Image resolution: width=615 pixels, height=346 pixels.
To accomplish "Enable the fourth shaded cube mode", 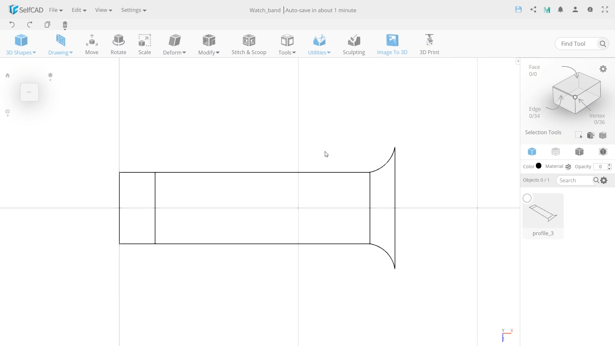I will click(603, 152).
